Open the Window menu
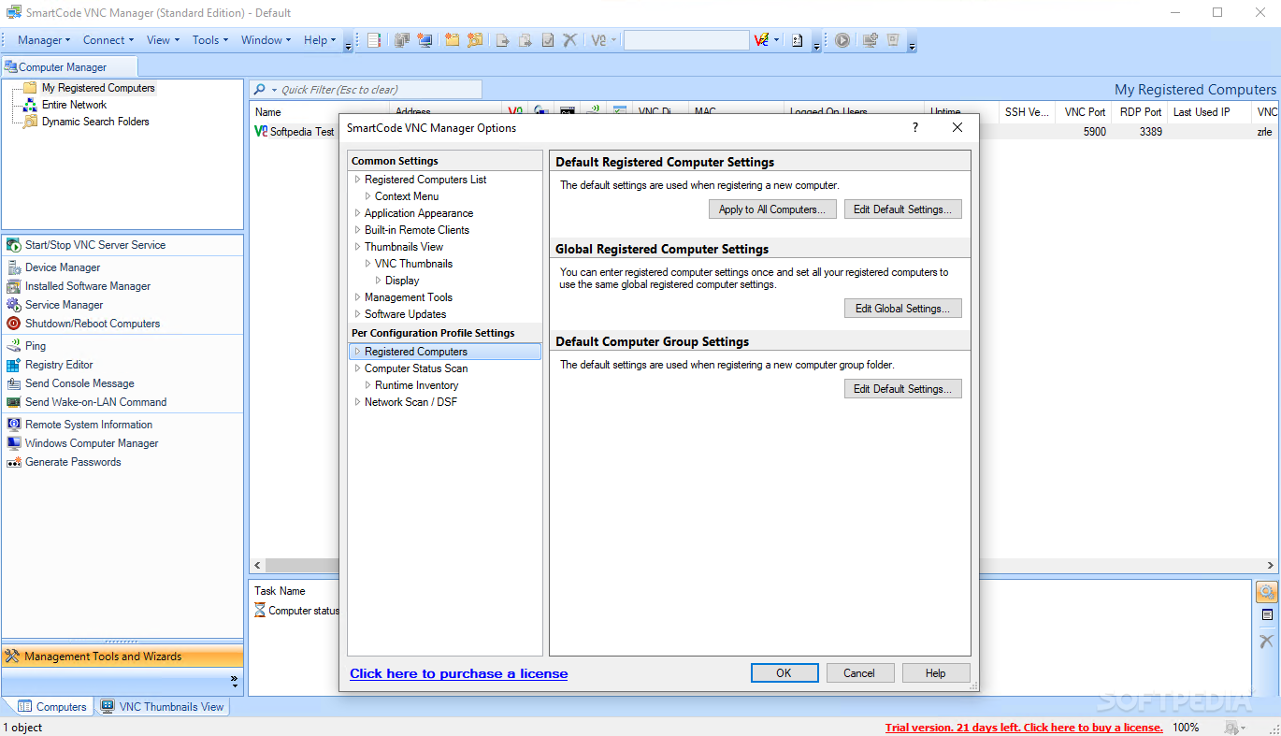Screen dimensions: 1281x736 (266, 40)
